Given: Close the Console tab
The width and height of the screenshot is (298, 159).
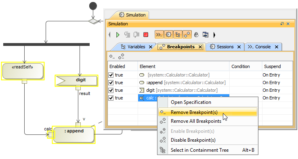Looking at the screenshot, I should point(277,47).
